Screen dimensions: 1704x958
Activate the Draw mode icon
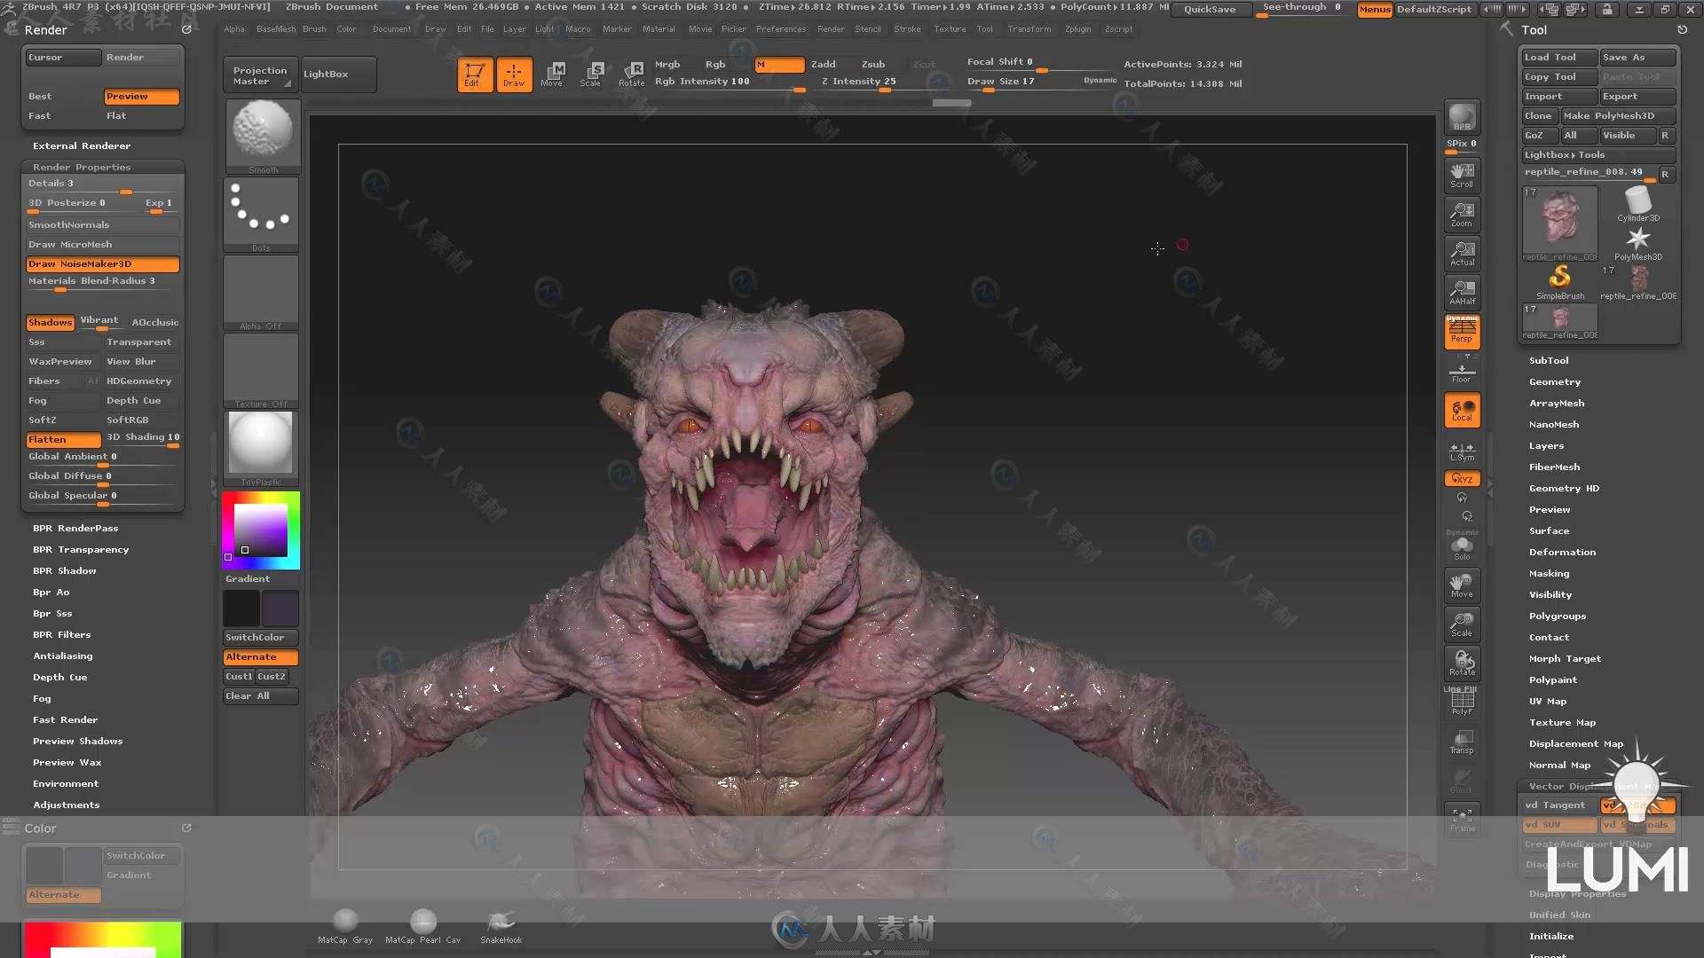coord(514,75)
